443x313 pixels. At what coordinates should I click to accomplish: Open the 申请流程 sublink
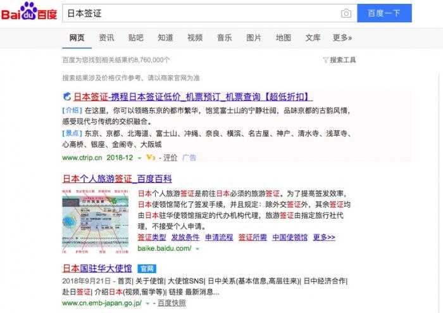click(x=219, y=237)
